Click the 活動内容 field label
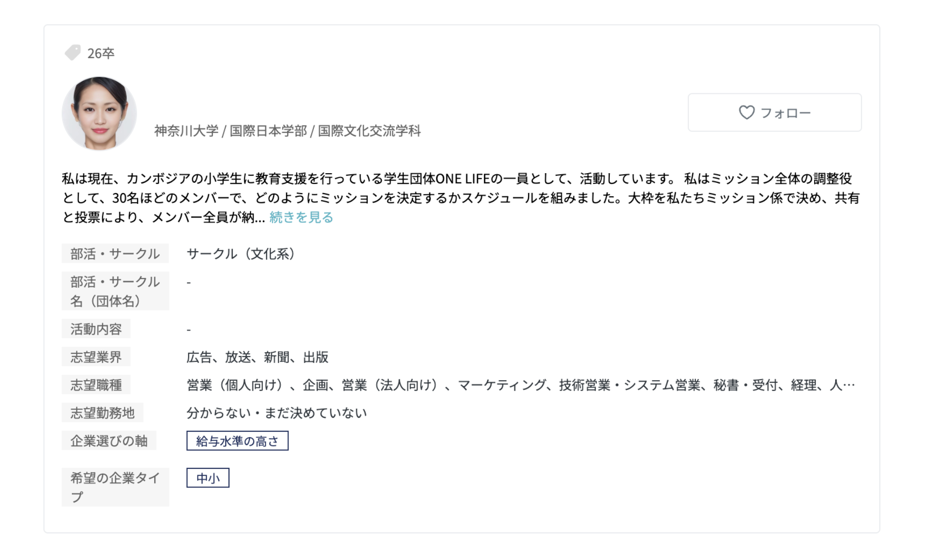 coord(96,329)
